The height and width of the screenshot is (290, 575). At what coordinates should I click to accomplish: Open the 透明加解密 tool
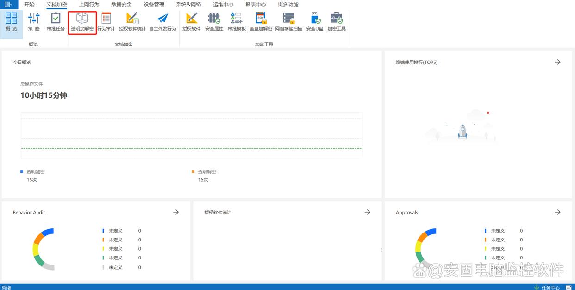82,22
